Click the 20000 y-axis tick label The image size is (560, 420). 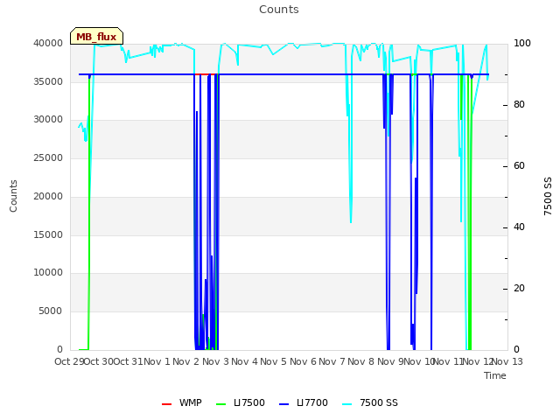pyautogui.click(x=48, y=196)
